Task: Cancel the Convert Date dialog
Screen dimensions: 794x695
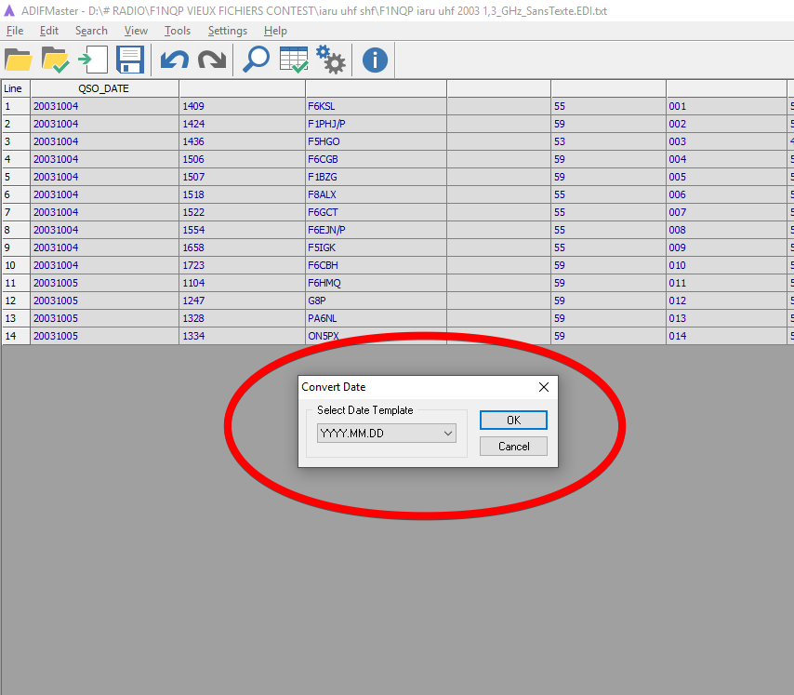Action: point(513,447)
